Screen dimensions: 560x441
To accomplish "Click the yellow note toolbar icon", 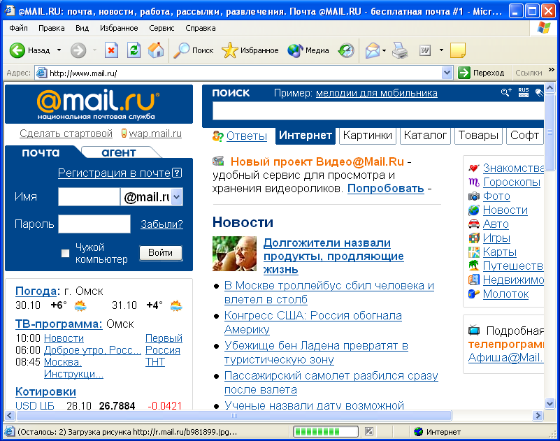I will [x=458, y=50].
